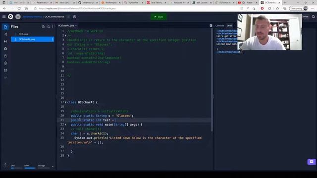Image resolution: width=317 pixels, height=178 pixels.
Task: Open browser favorites star icon
Action: (277, 8)
